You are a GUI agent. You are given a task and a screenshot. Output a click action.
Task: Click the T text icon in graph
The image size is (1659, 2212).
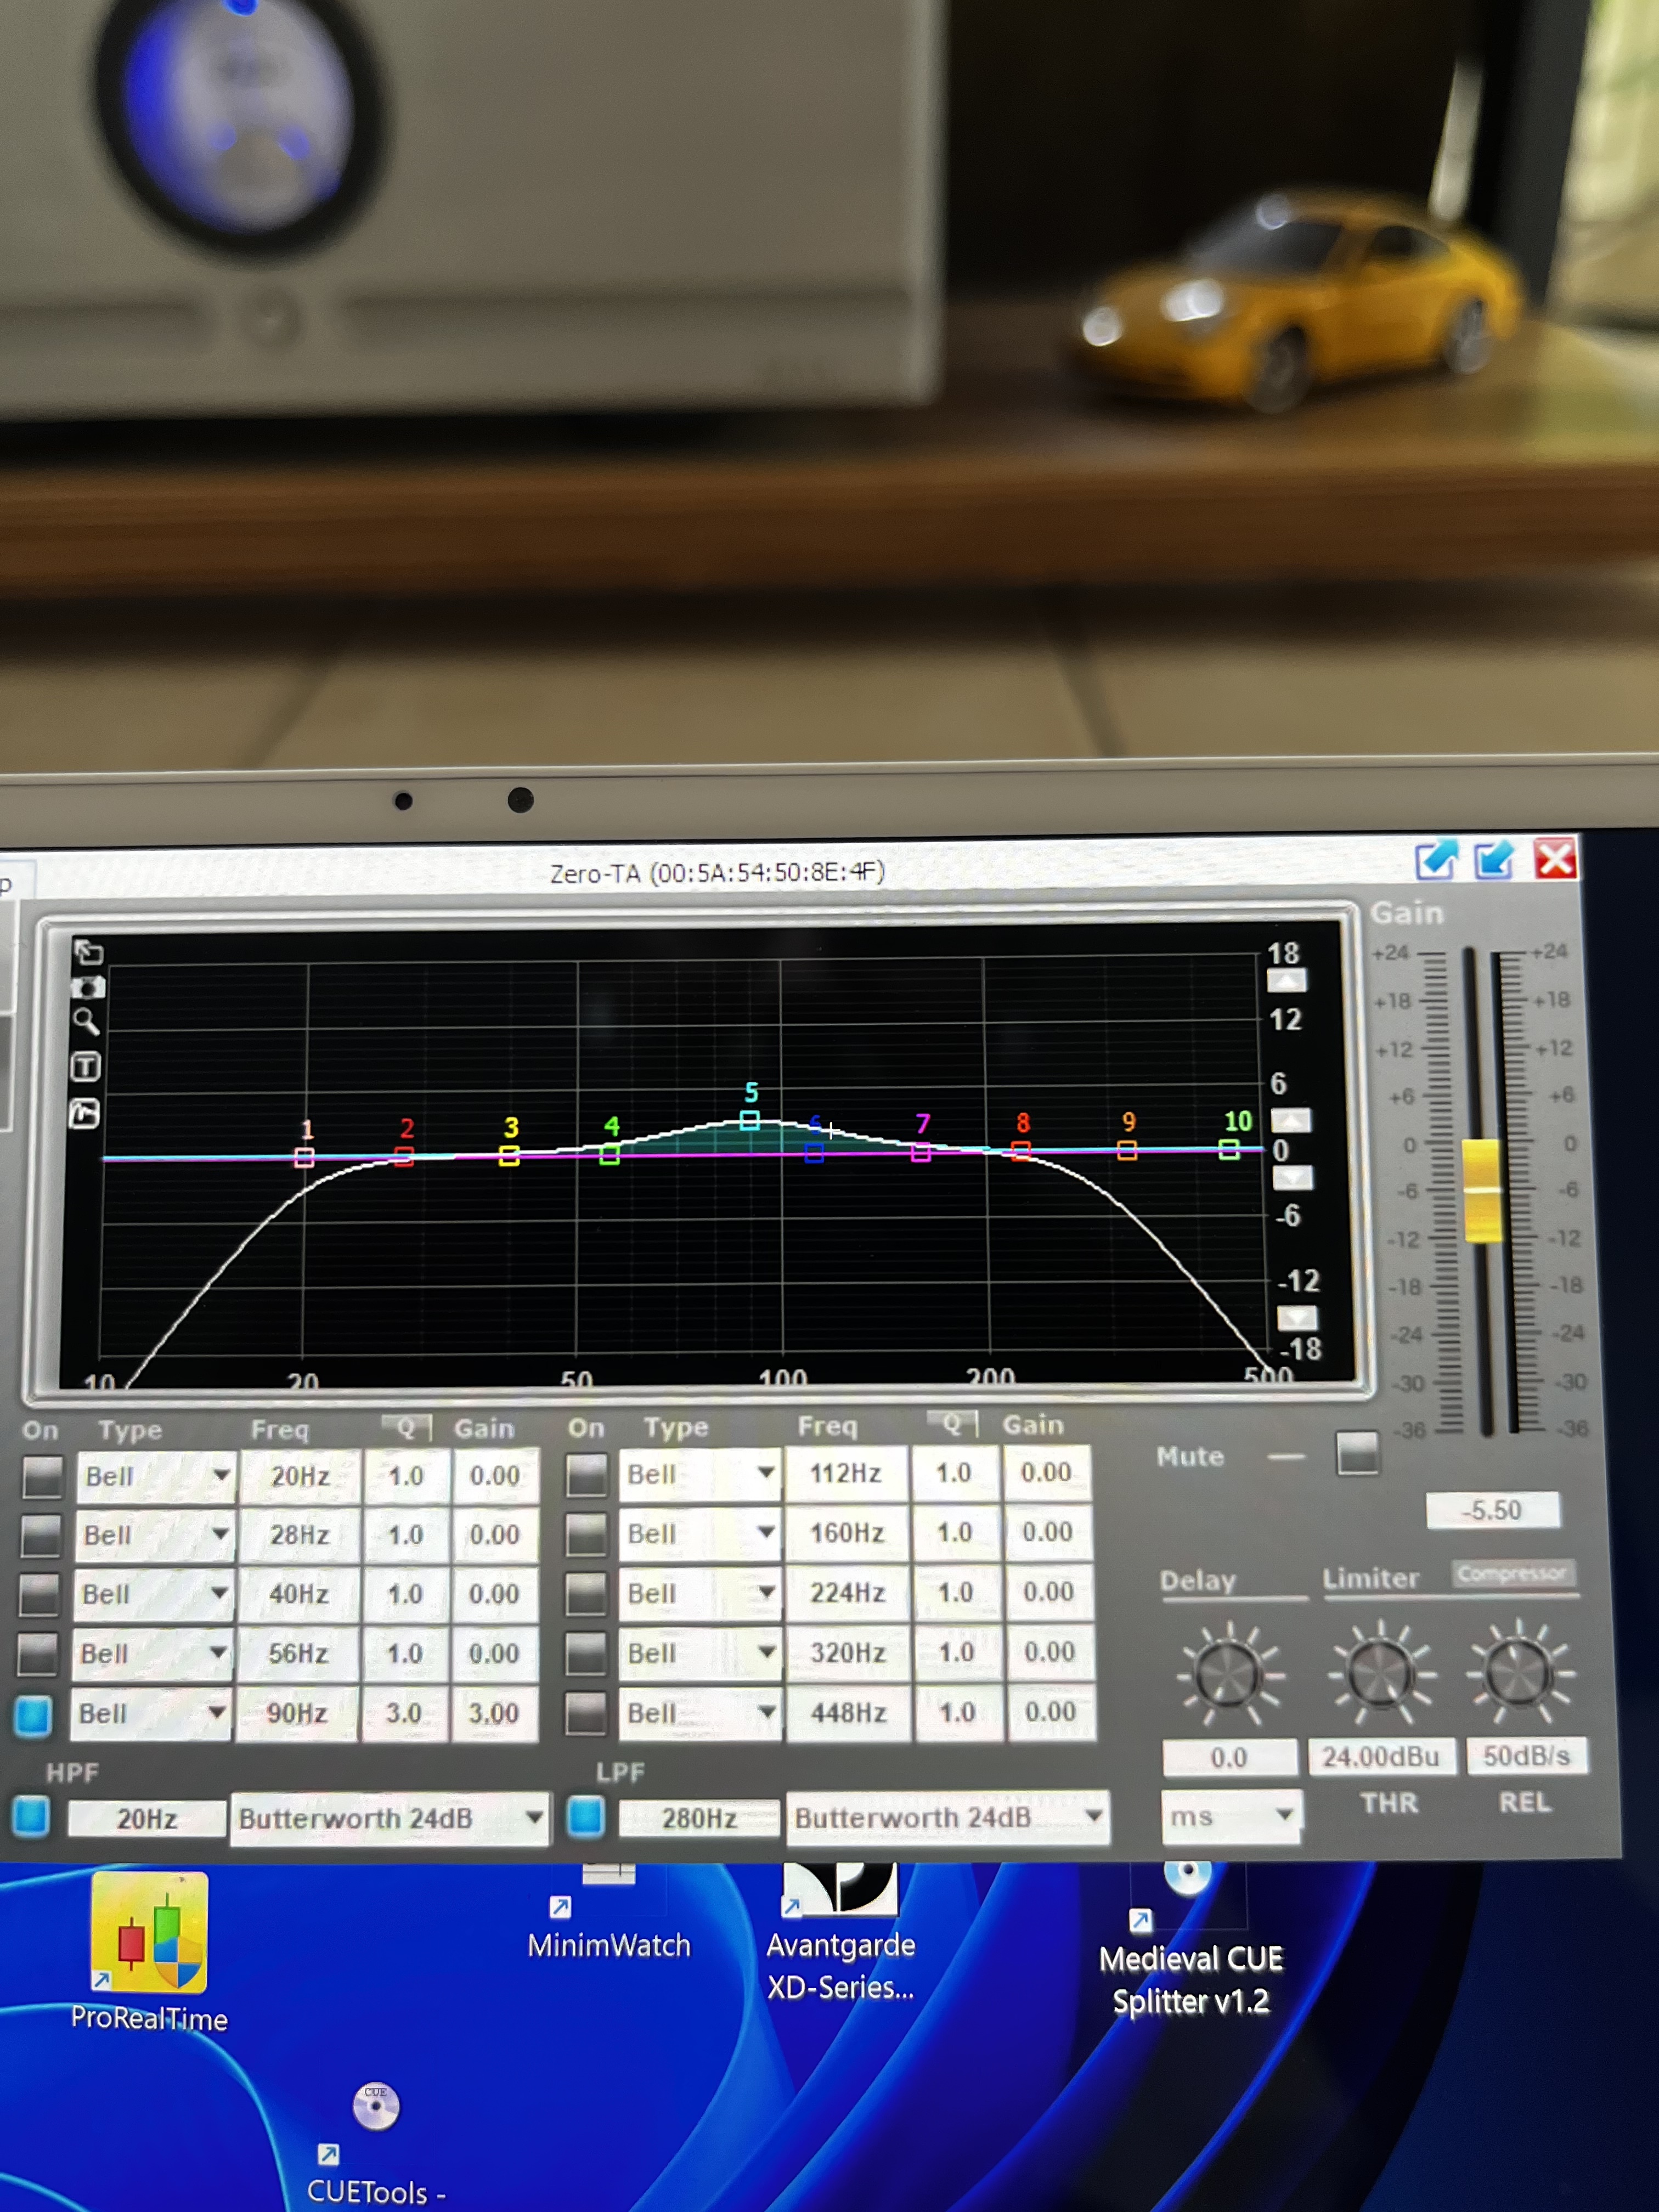(x=86, y=1067)
